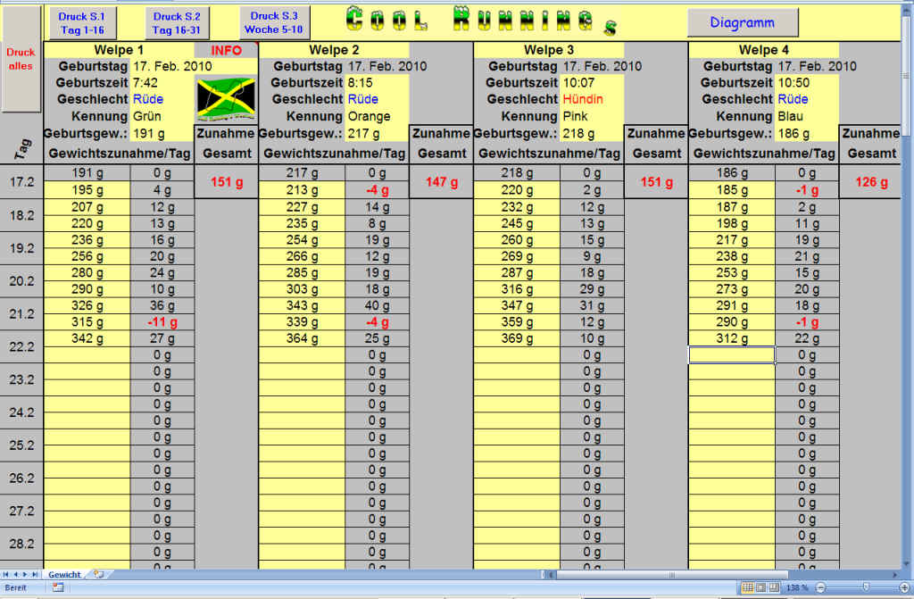Click the Druck alles button
Viewport: 914px width, 599px height.
tap(21, 59)
